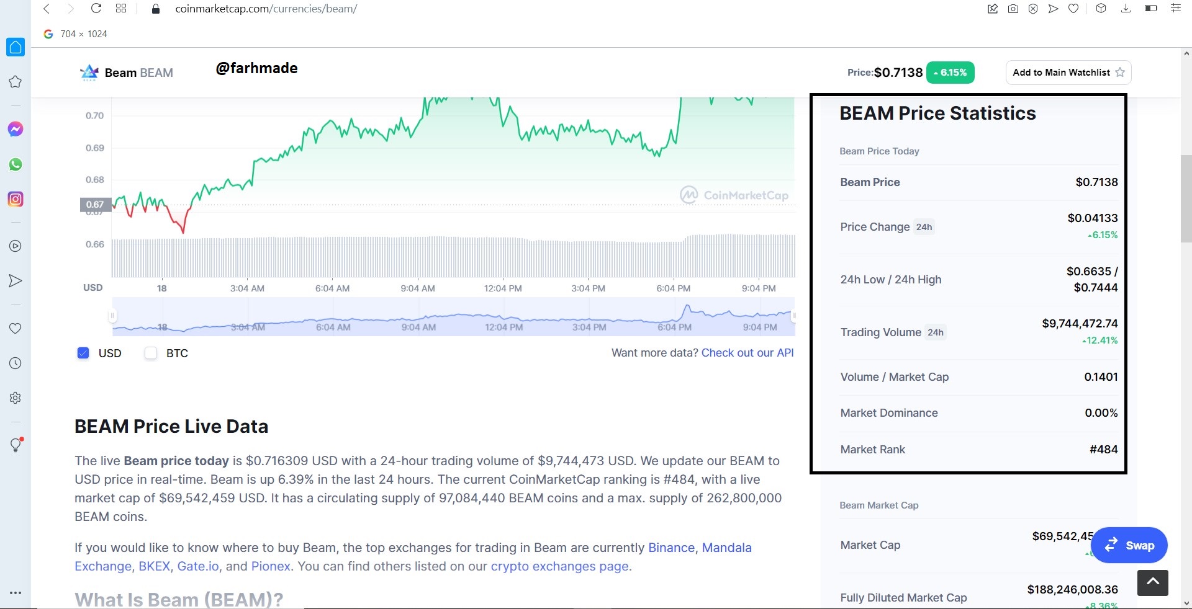The image size is (1192, 609).
Task: Toggle the battery saver icon
Action: [1150, 9]
